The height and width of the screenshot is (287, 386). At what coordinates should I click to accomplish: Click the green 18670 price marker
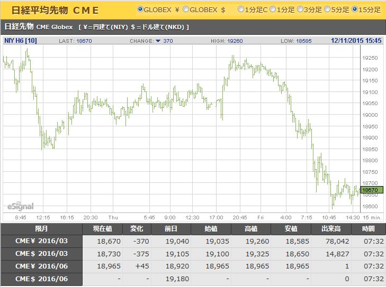coord(370,190)
